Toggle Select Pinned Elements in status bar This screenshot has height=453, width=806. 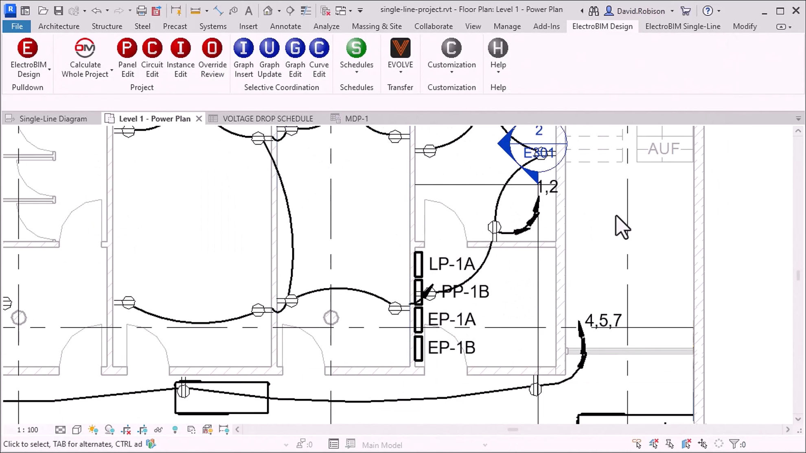[x=670, y=444]
